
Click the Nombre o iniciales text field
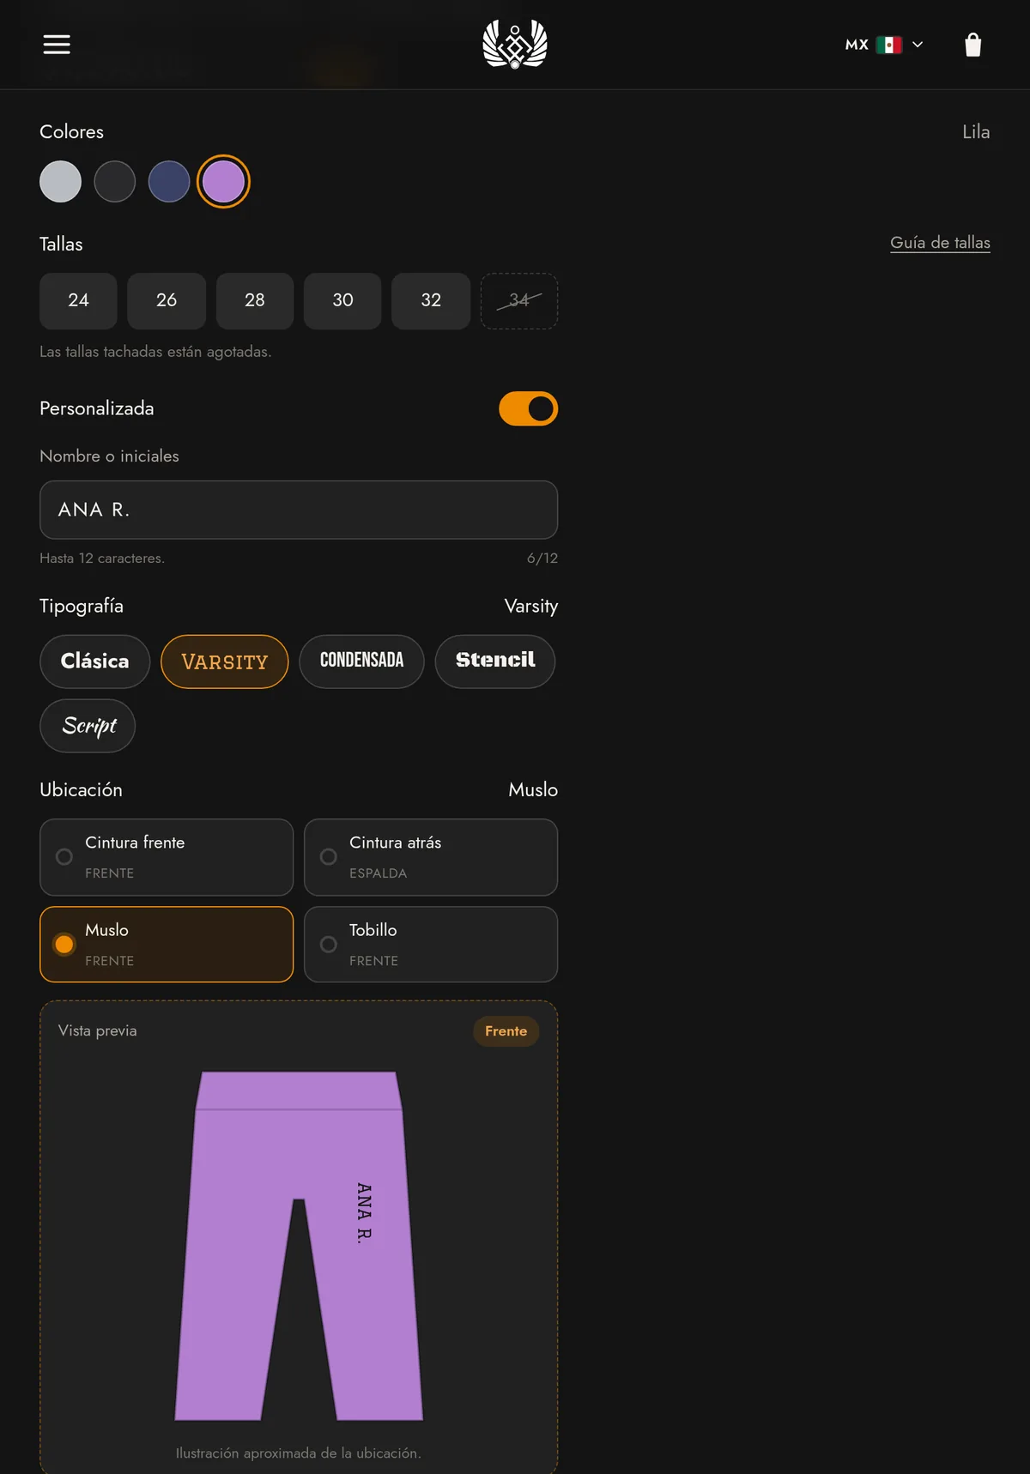(299, 510)
